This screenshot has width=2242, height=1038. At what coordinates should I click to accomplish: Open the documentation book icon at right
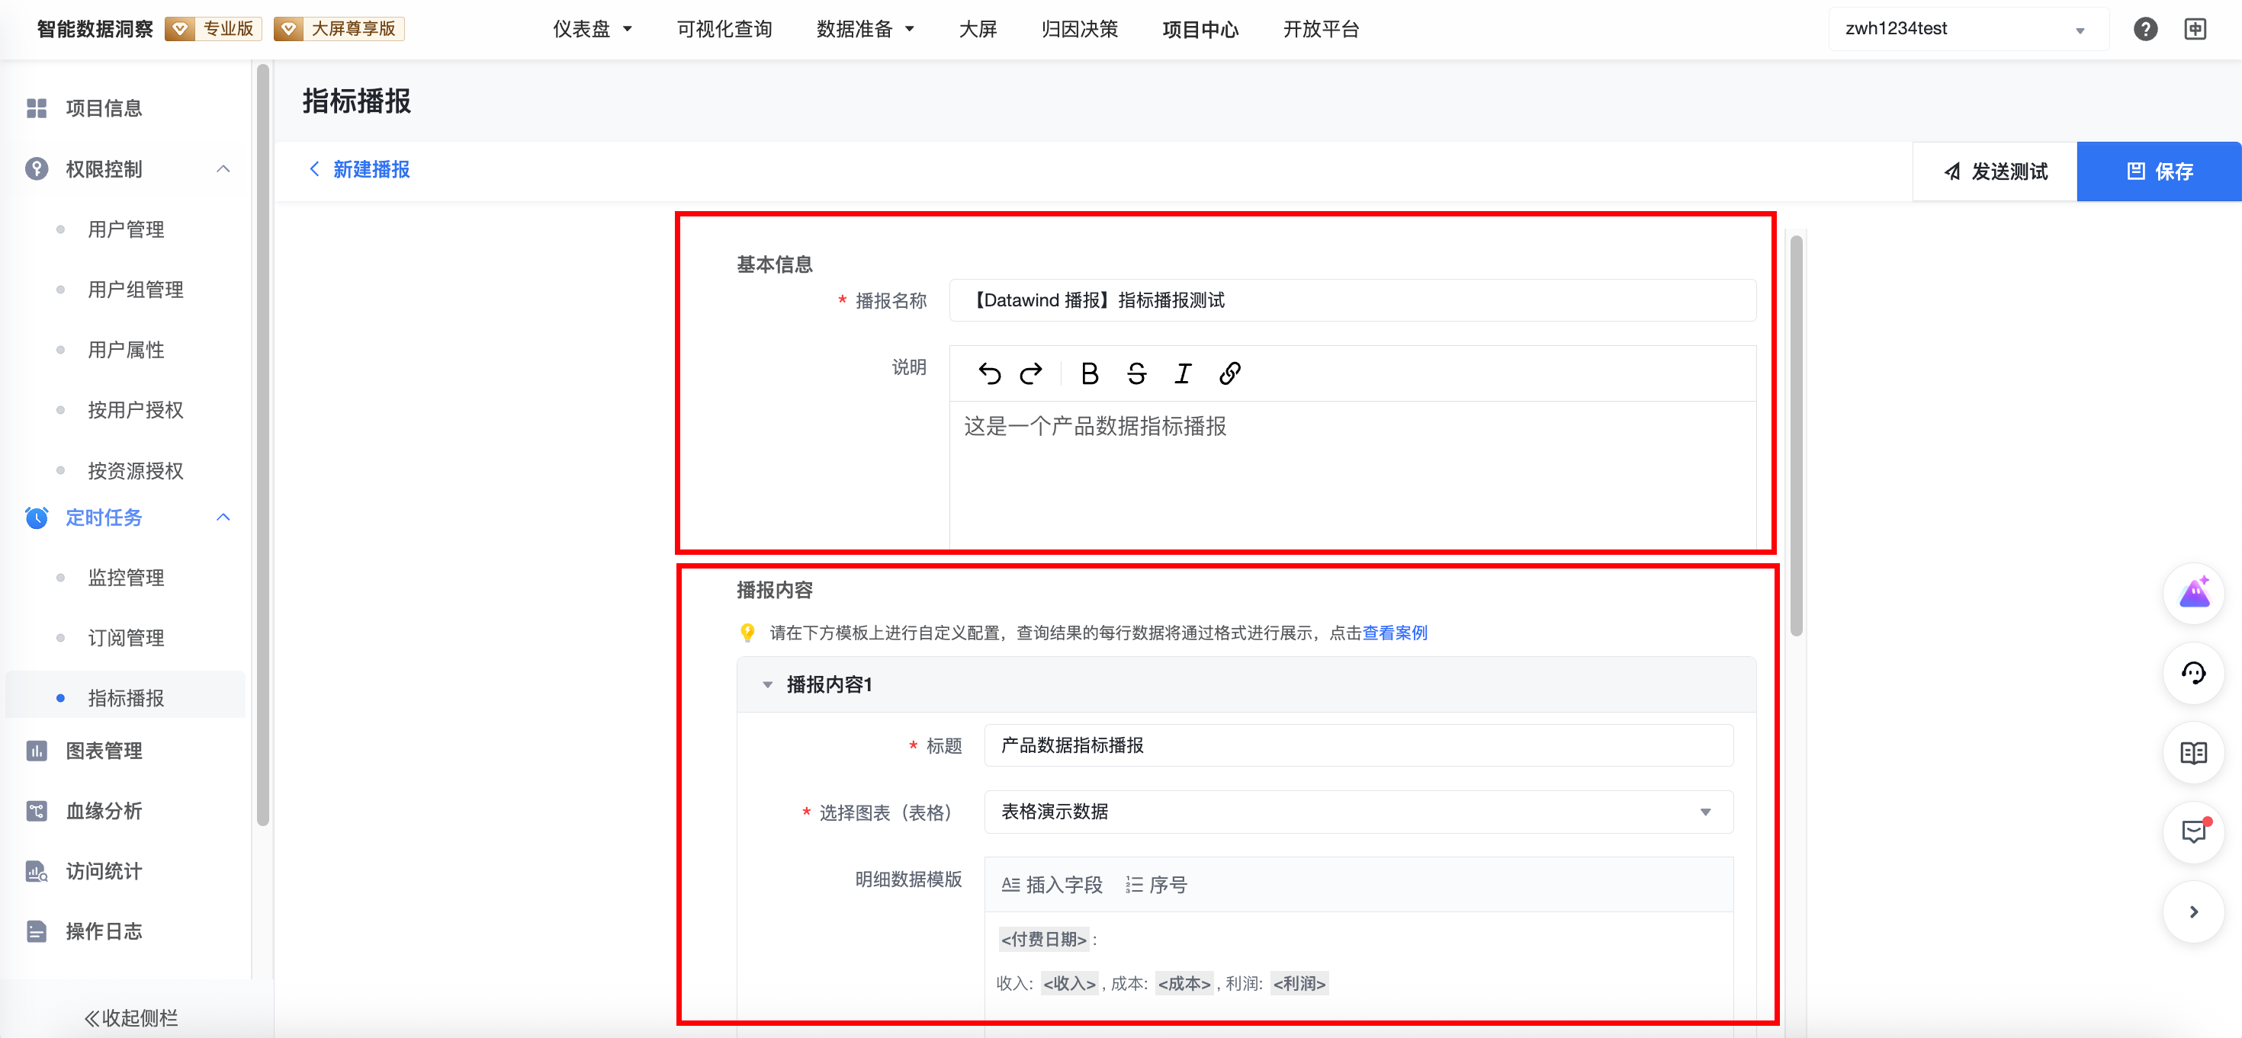(2192, 753)
